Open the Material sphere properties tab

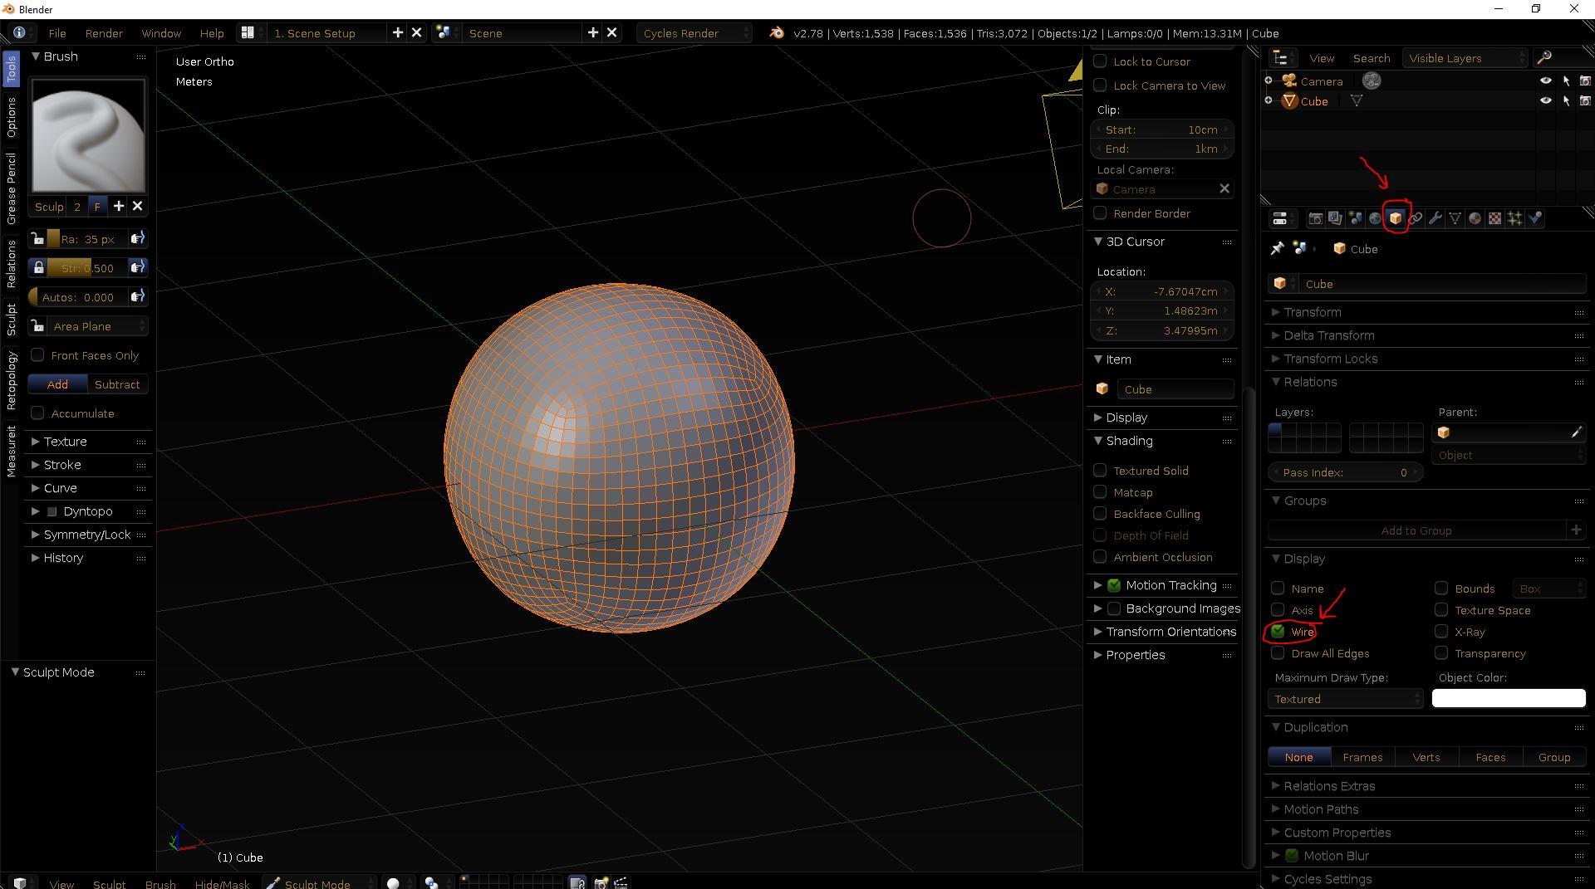pos(1475,218)
